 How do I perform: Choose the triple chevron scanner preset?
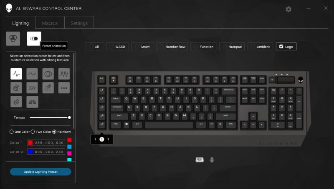tap(32, 88)
